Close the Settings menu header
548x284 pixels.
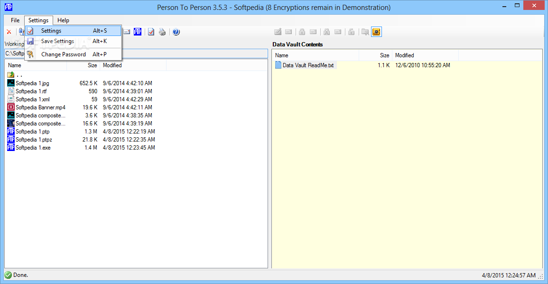tap(38, 20)
